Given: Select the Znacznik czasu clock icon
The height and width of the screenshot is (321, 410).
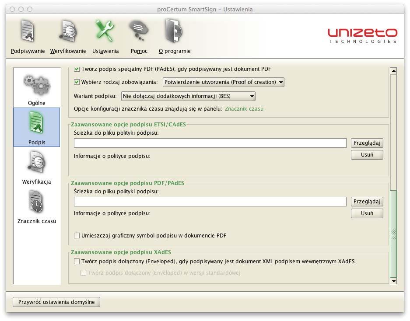Looking at the screenshot, I should [36, 202].
